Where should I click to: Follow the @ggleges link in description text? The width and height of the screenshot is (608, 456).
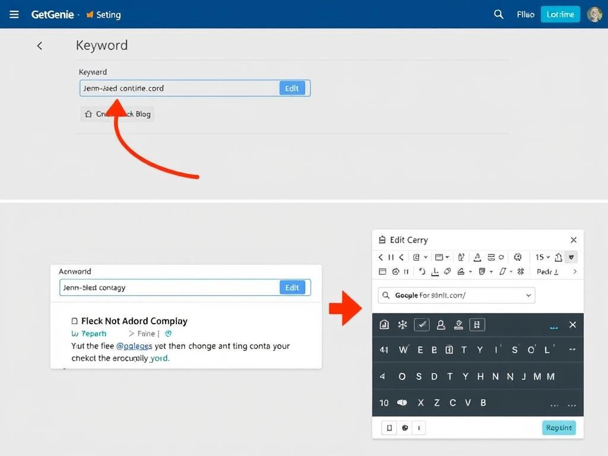(x=134, y=346)
